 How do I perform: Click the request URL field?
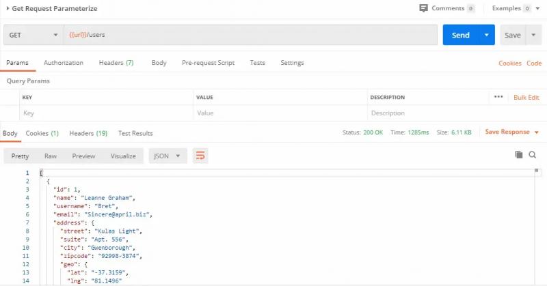[x=250, y=35]
